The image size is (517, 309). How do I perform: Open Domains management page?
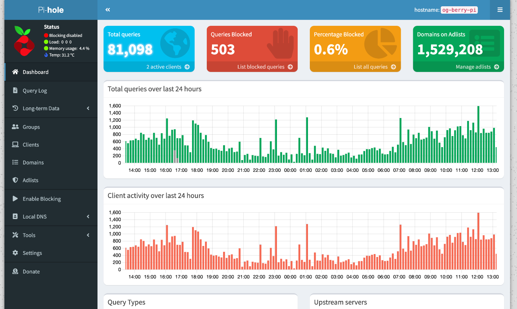point(51,162)
